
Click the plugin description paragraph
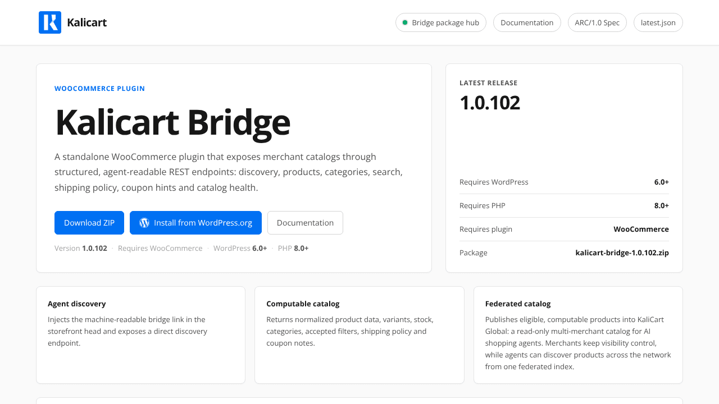click(229, 172)
